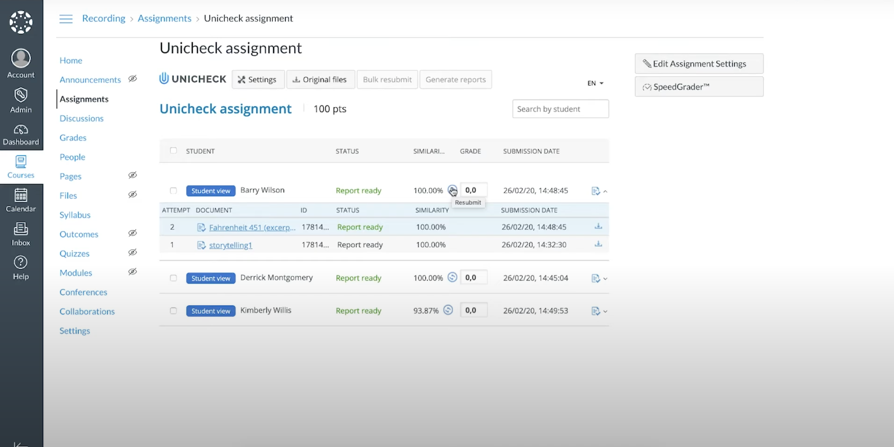The width and height of the screenshot is (894, 447).
Task: Download the storytelling1 attempt file
Action: (598, 244)
